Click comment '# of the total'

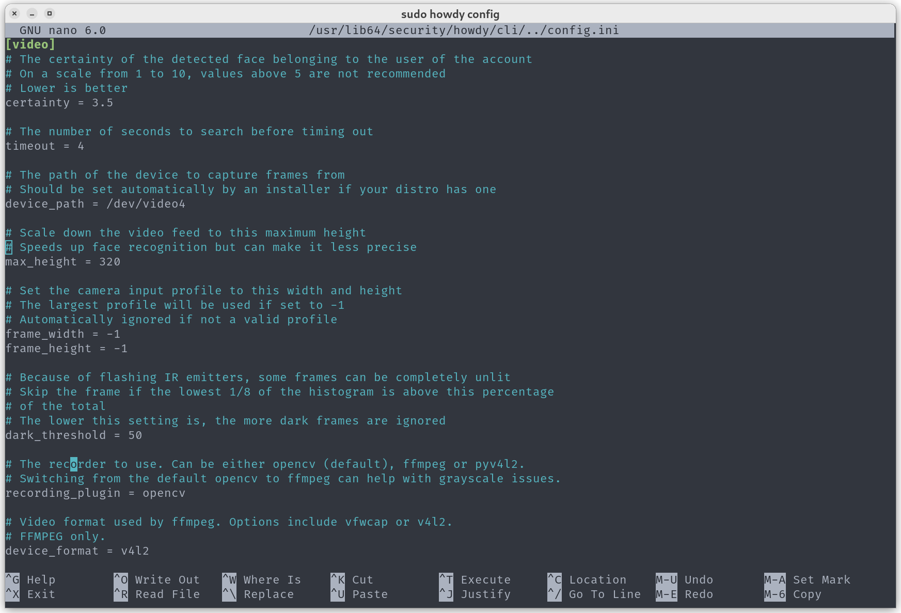coord(55,406)
